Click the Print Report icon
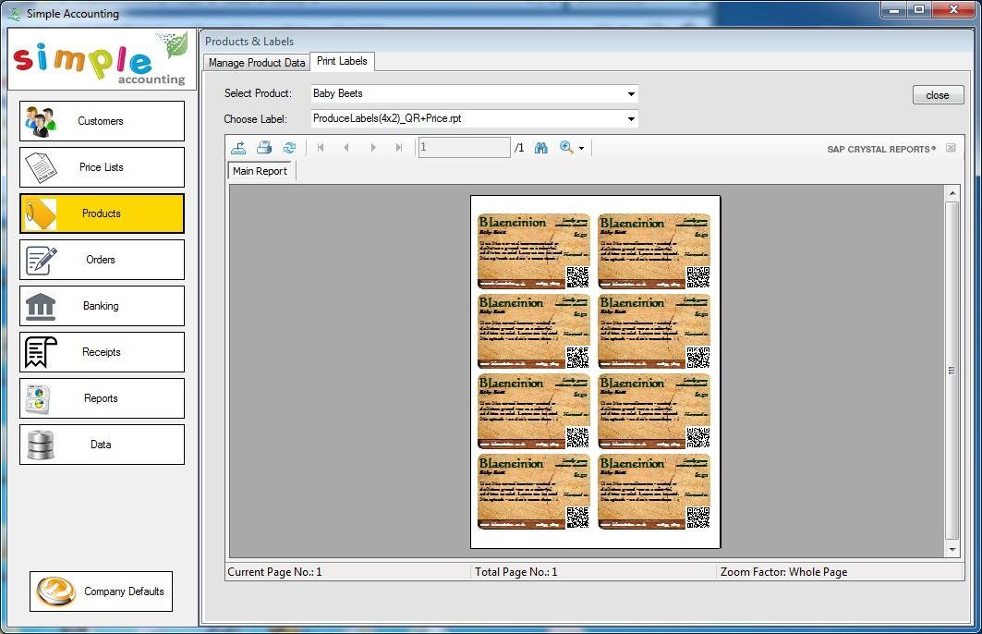The width and height of the screenshot is (982, 634). 264,148
